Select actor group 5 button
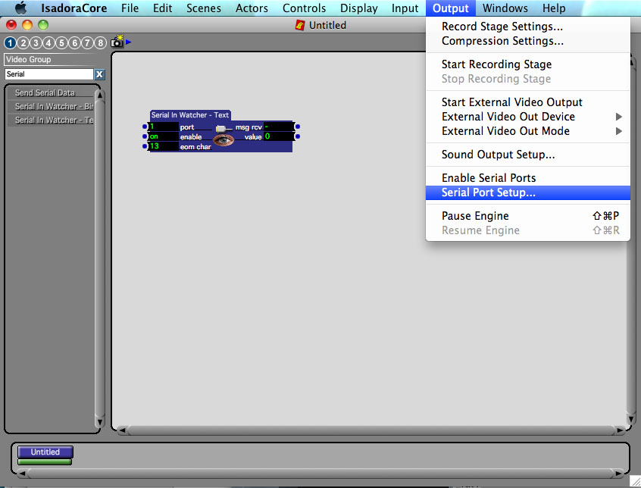 pos(61,42)
